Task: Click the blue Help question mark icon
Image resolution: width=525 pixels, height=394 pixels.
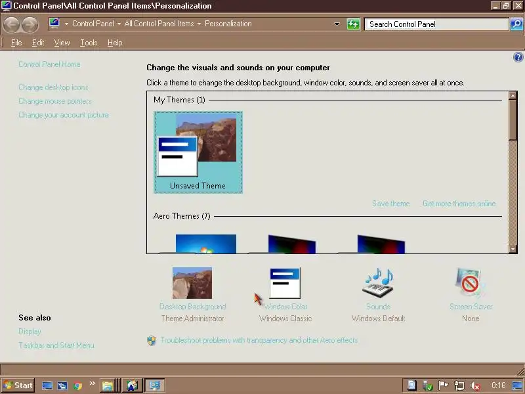Action: coord(518,57)
